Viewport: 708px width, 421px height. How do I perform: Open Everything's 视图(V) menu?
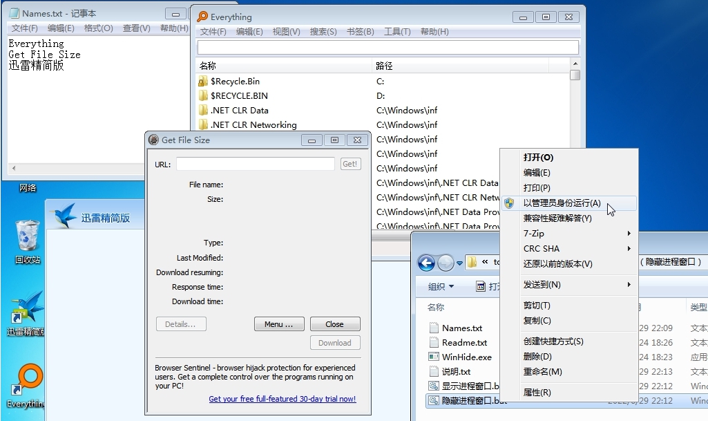point(286,32)
